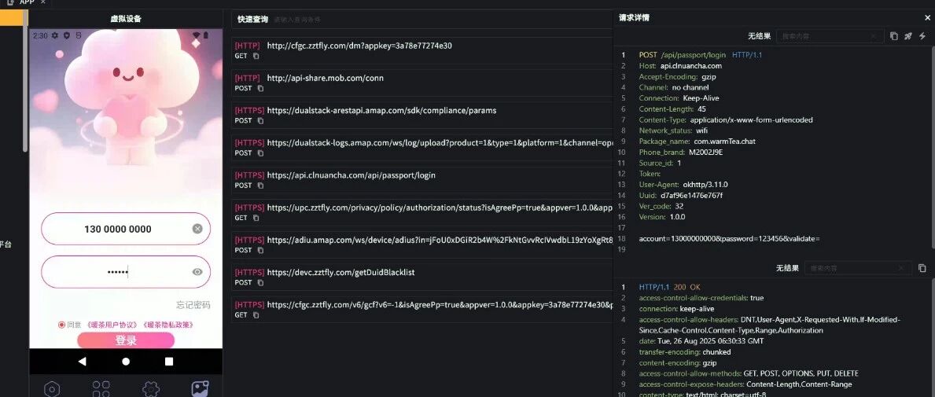Click the request panel vertical scrollbar
This screenshot has width=935, height=397.
click(933, 149)
